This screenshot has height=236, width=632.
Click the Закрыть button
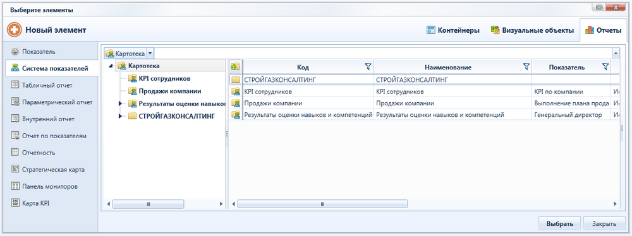tap(604, 223)
